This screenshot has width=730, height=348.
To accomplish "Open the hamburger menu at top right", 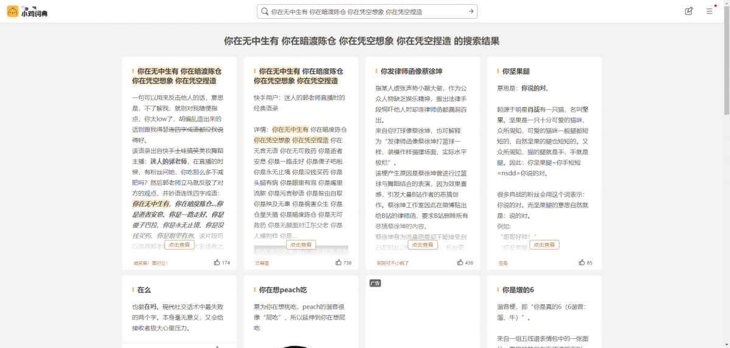I will (x=709, y=11).
